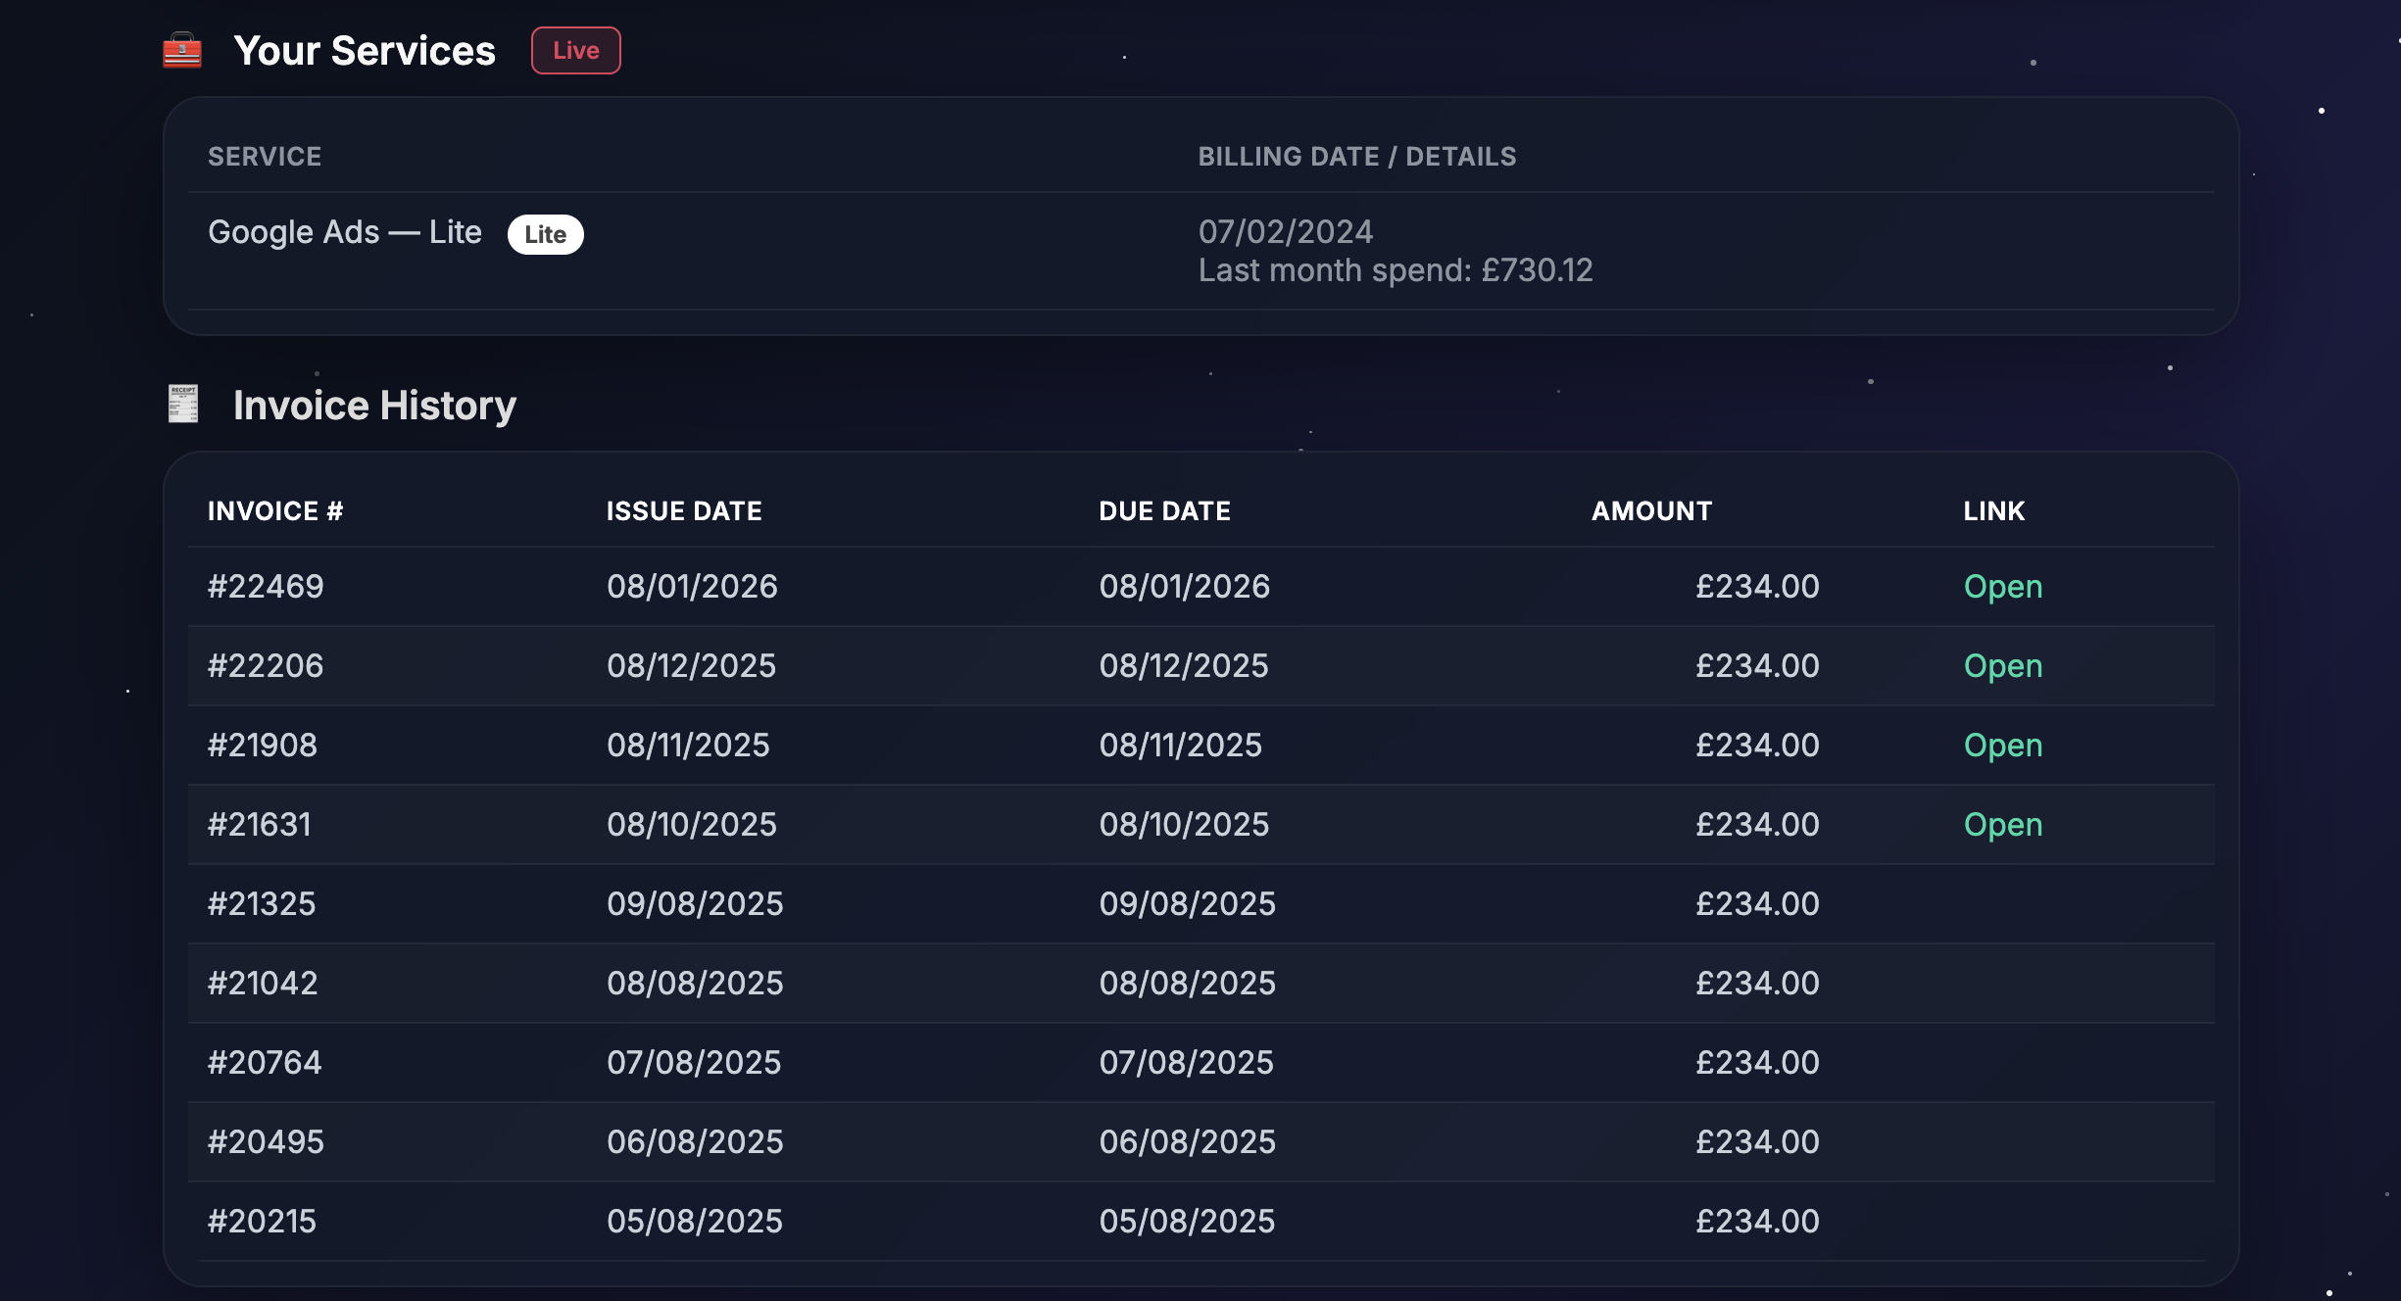Select the Google Ads — Lite service row

345,232
